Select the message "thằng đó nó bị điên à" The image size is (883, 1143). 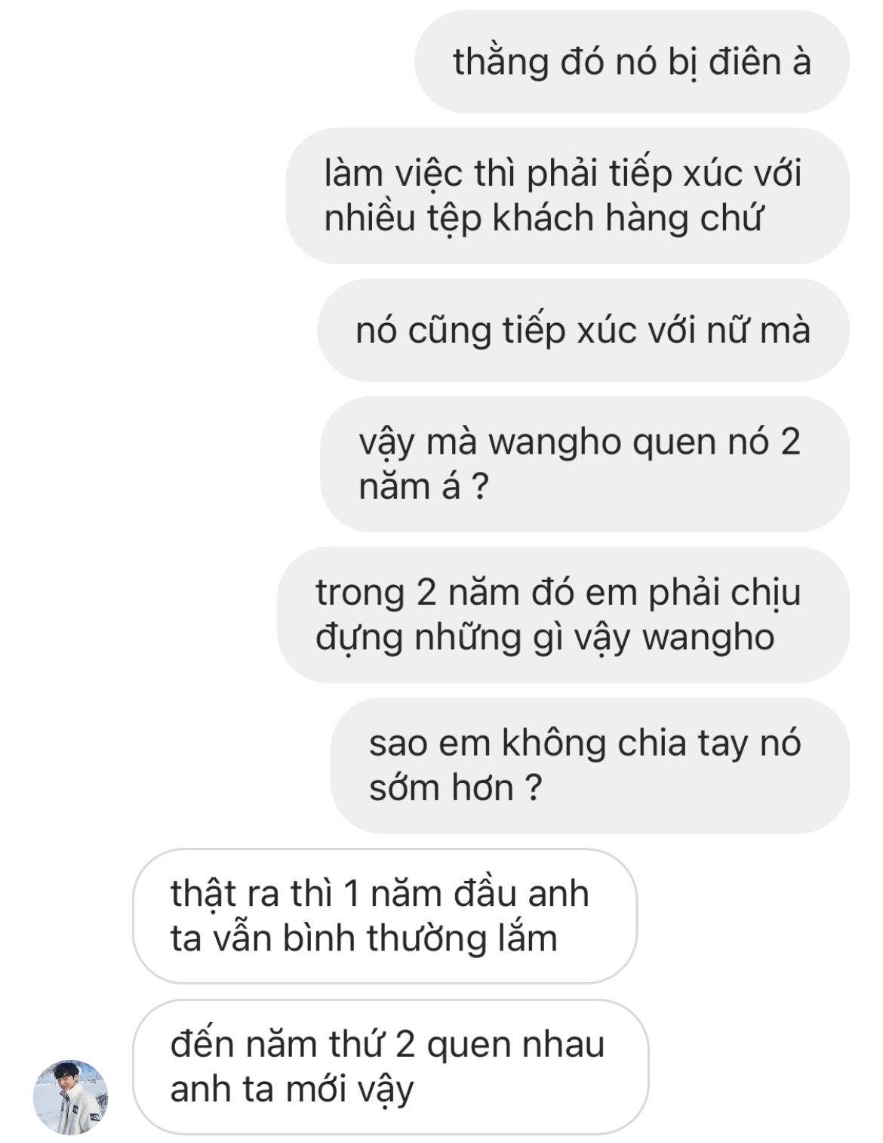click(x=632, y=61)
